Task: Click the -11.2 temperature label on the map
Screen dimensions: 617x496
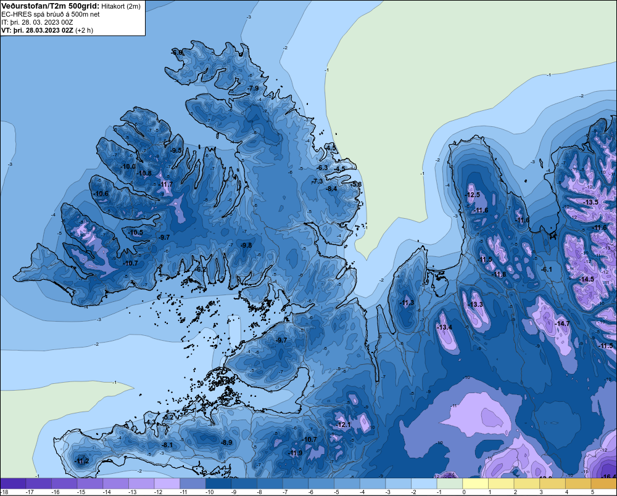Action: pos(82,461)
